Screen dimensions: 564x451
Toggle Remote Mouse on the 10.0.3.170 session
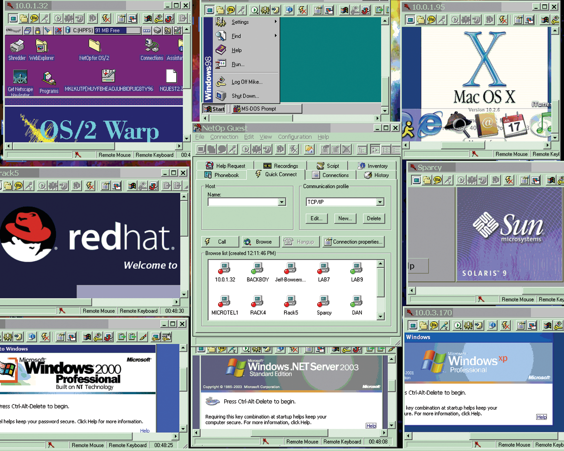(514, 444)
